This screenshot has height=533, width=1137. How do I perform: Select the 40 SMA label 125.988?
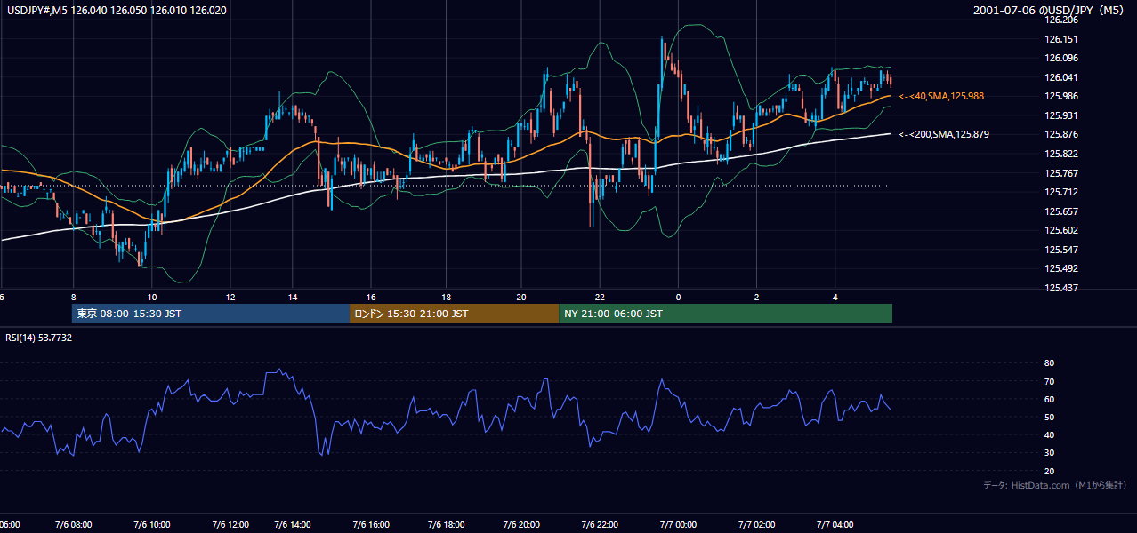940,96
